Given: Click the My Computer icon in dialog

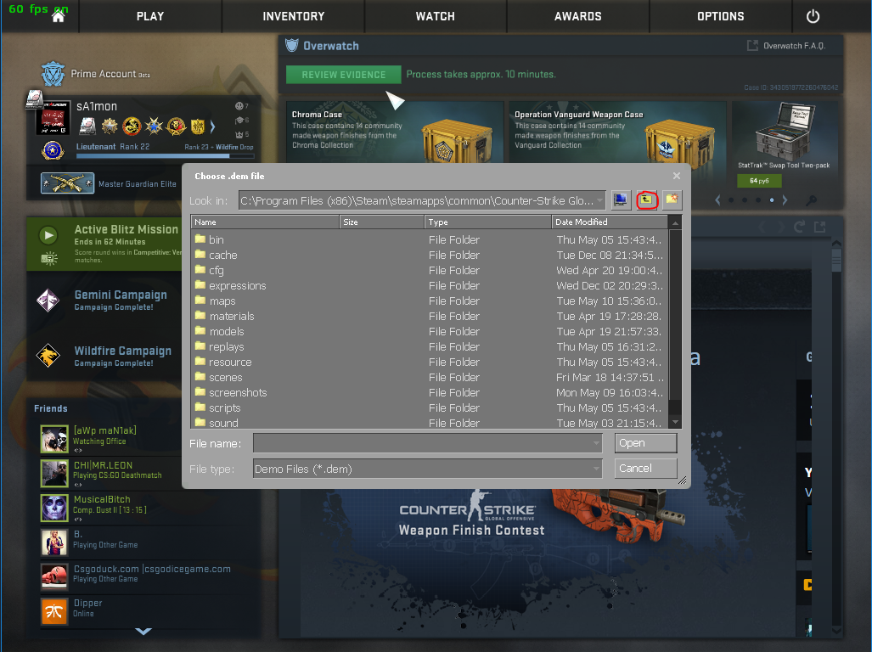Looking at the screenshot, I should tap(621, 200).
